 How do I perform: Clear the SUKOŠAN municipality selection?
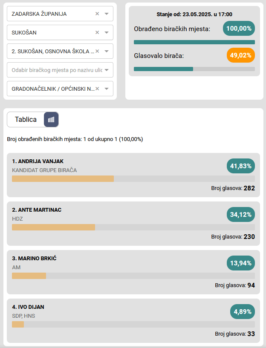click(x=97, y=32)
